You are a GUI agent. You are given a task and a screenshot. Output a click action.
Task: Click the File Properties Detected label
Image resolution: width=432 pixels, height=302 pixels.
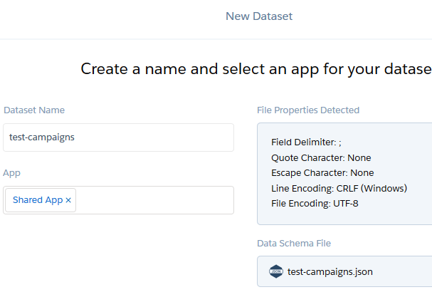(x=308, y=110)
